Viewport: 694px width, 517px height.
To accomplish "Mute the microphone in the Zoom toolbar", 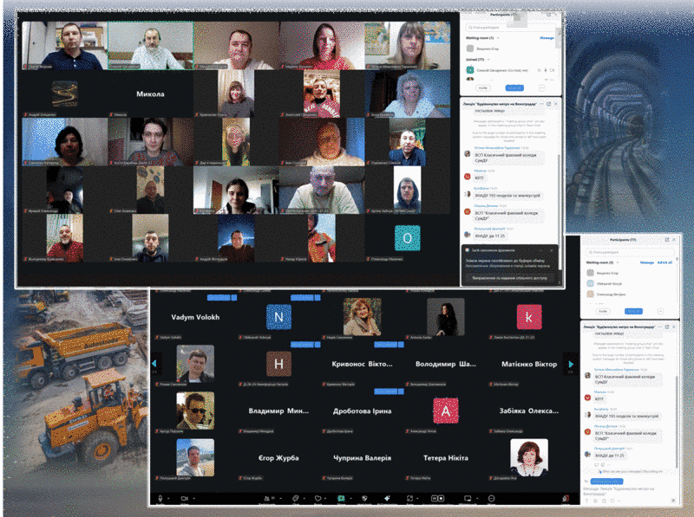I will pyautogui.click(x=160, y=499).
